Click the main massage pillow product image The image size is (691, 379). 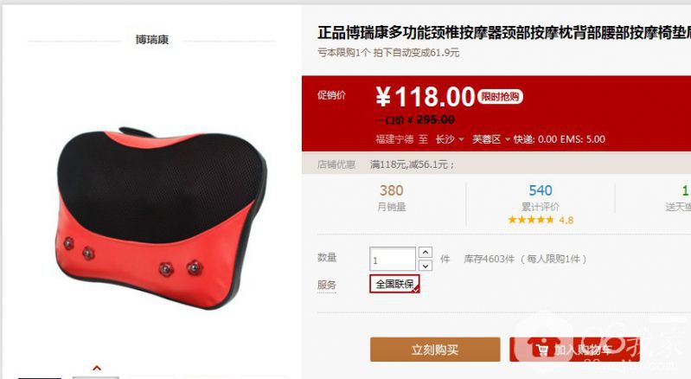162,218
